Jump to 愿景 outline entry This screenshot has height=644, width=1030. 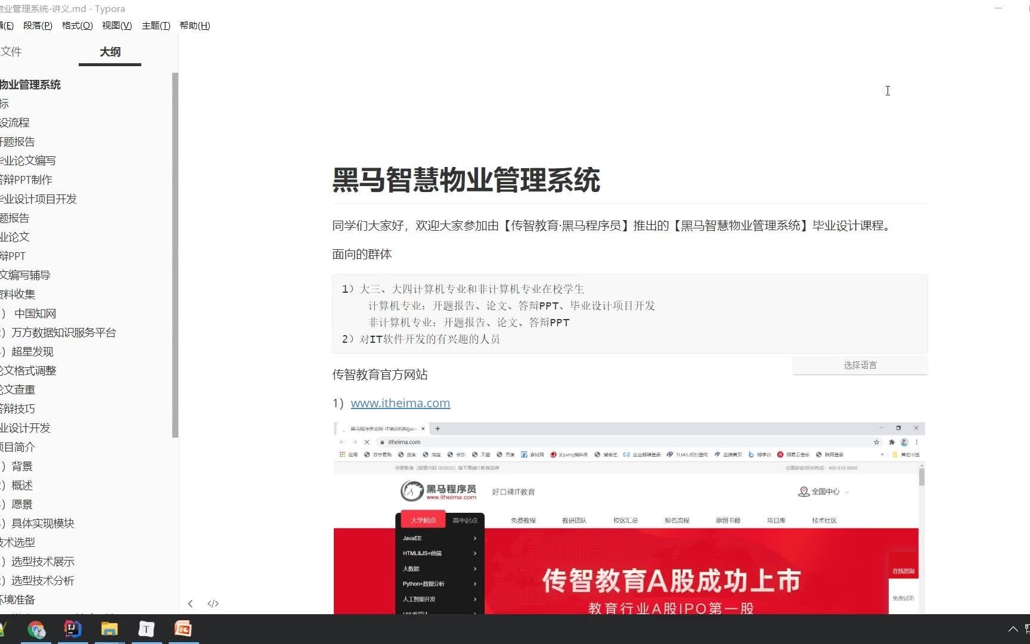(x=21, y=504)
